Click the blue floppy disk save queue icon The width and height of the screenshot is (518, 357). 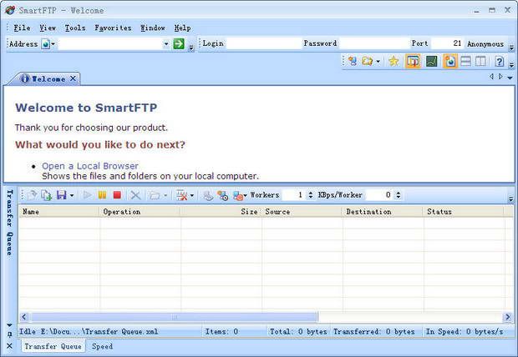(x=62, y=195)
